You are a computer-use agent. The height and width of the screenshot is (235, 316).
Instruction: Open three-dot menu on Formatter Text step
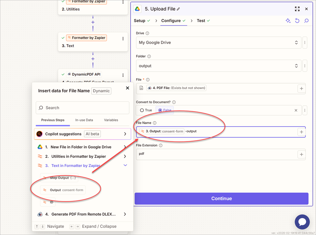(123, 39)
